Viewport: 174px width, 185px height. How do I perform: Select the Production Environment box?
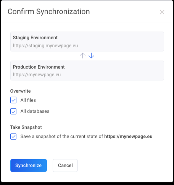[x=87, y=71]
